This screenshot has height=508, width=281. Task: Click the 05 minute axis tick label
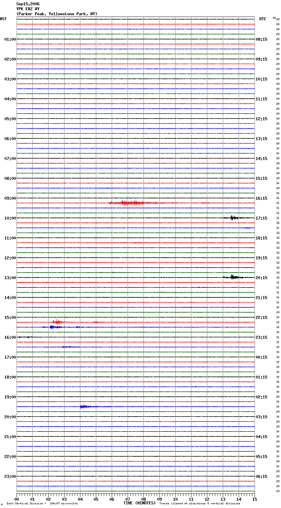[x=96, y=499]
